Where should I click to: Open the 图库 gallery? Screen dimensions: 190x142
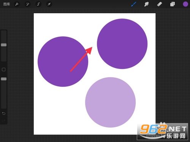6,4
